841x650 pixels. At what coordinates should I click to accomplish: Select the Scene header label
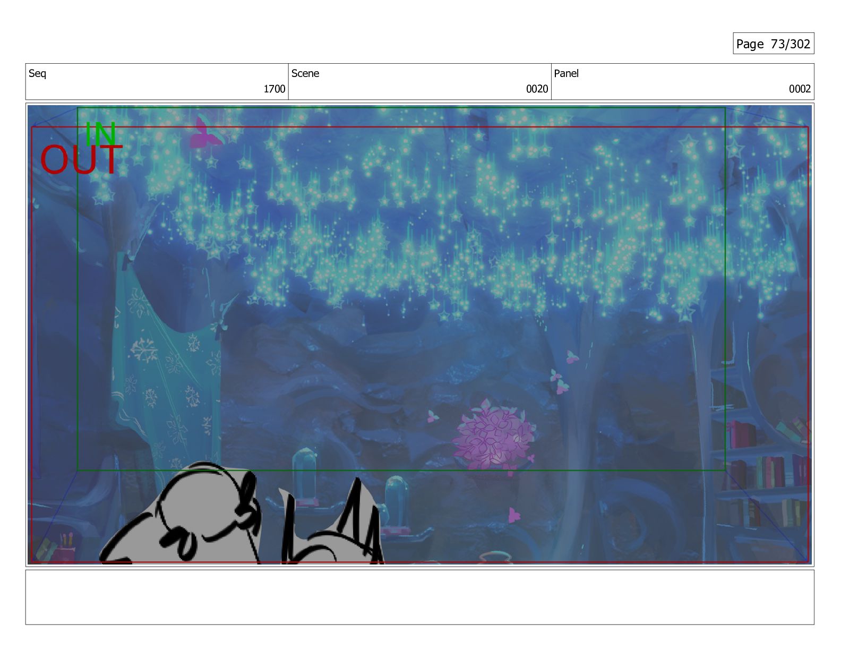[305, 73]
